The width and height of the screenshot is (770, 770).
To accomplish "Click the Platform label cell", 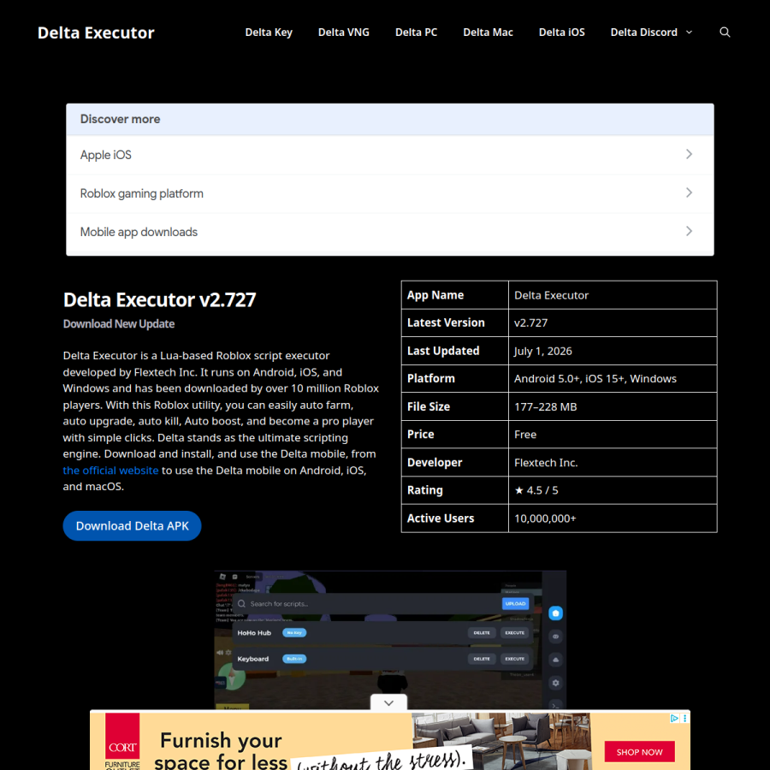I will click(x=455, y=379).
